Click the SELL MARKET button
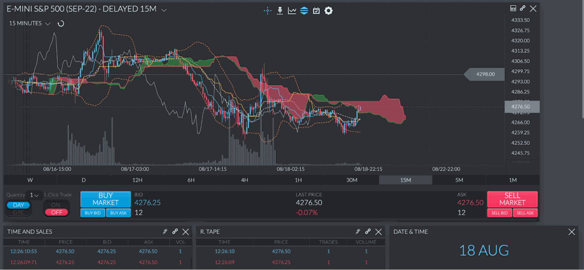 (512, 199)
